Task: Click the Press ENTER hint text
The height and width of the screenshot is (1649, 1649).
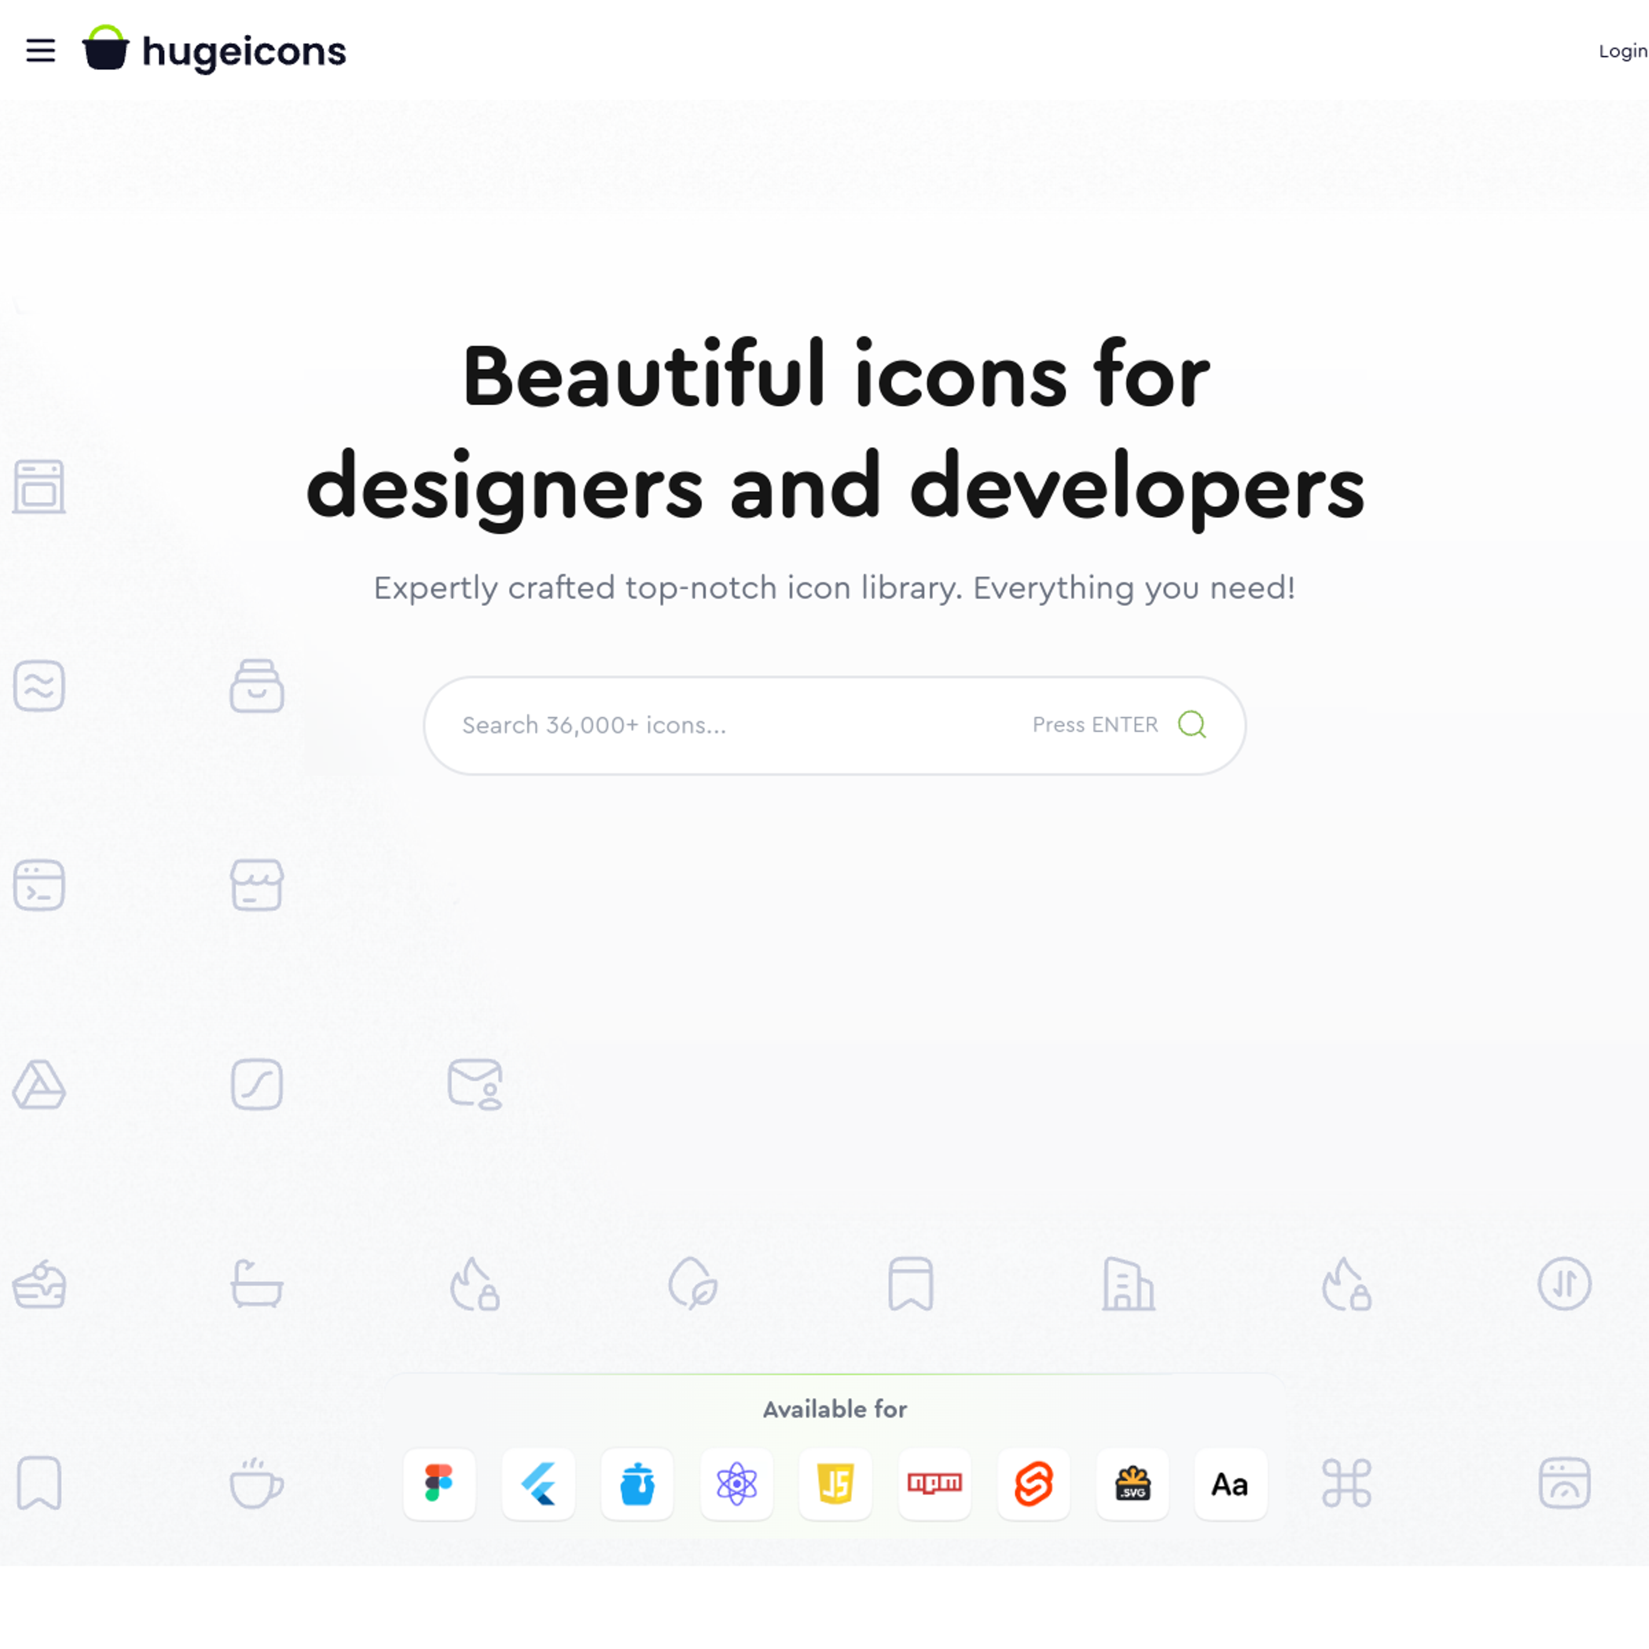Action: click(x=1095, y=724)
